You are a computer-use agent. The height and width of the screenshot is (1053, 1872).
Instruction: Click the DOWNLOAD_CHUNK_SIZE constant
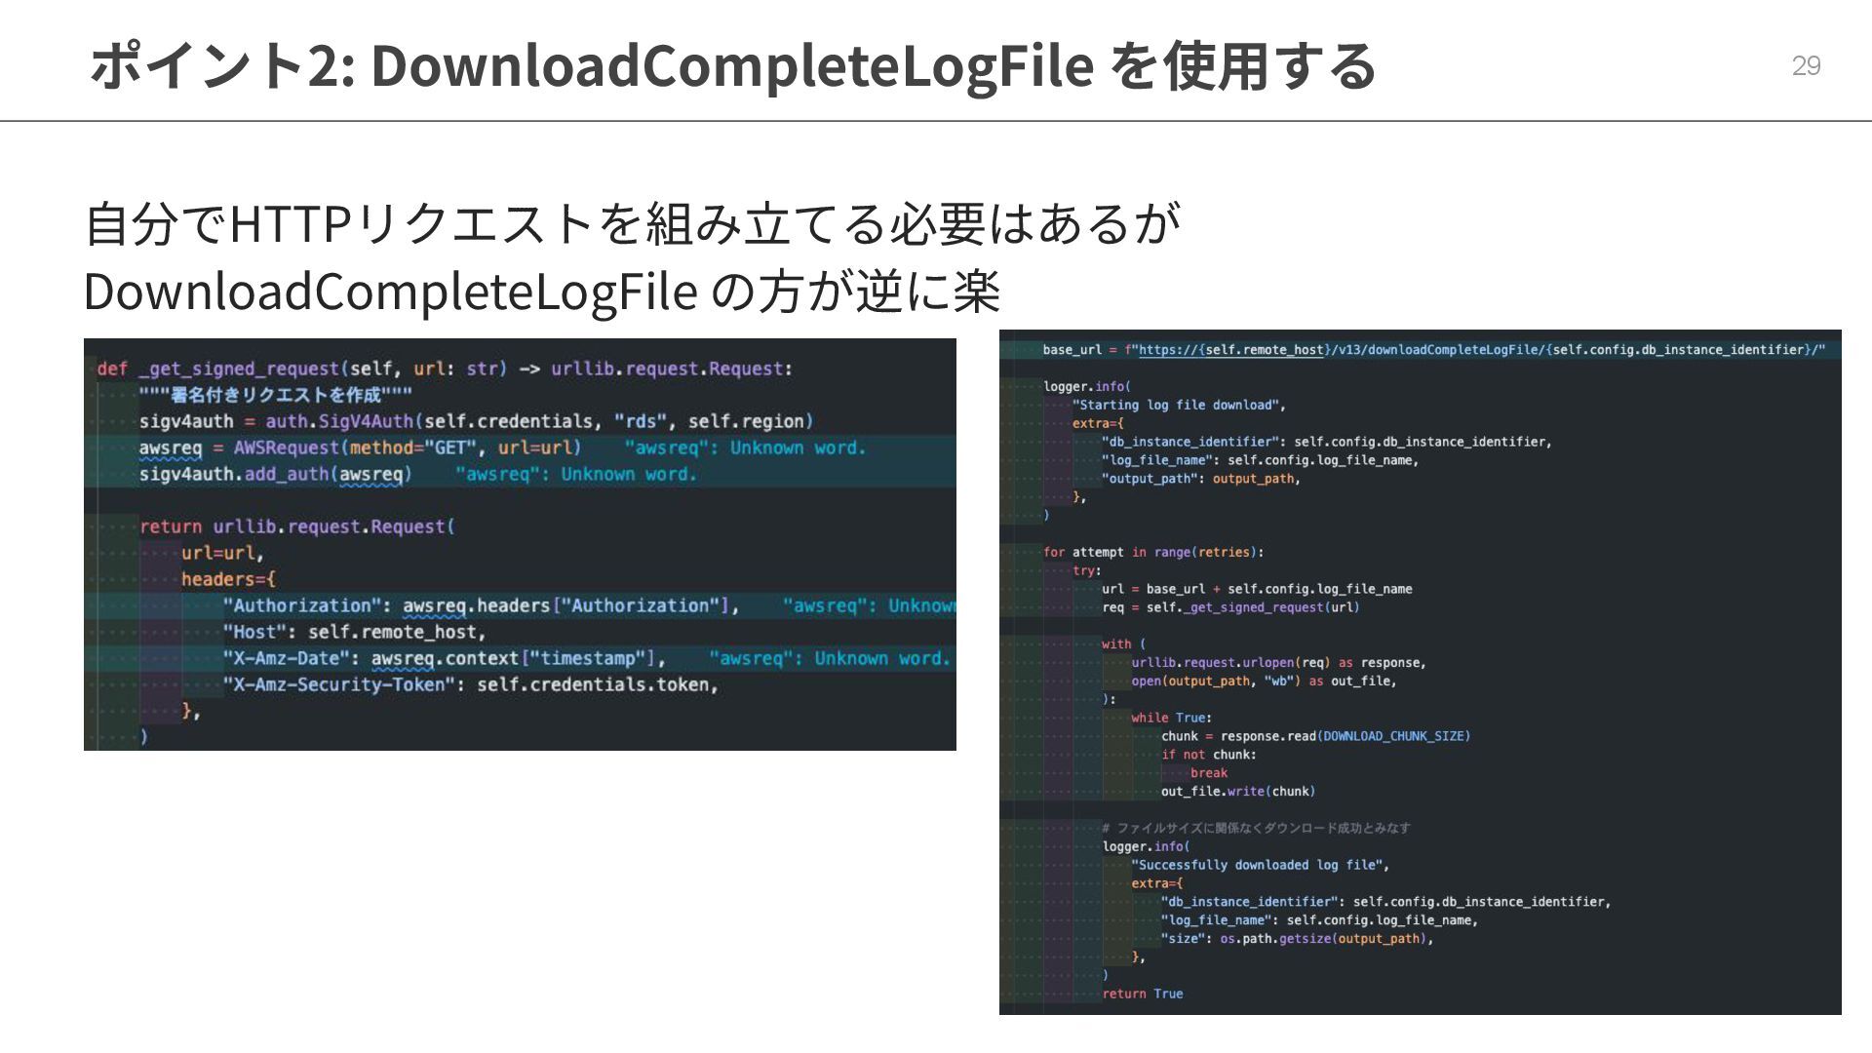[x=1395, y=736]
